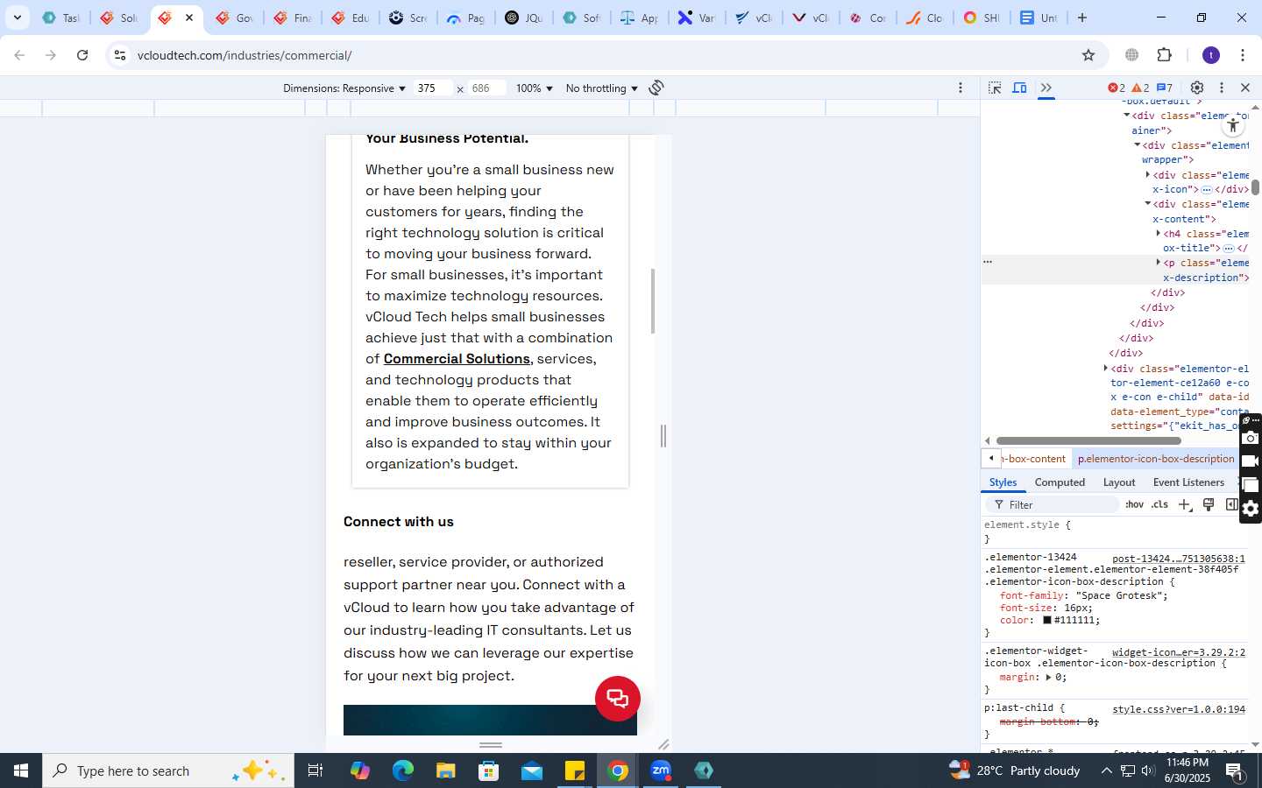
Task: Open DevTools settings gear
Action: click(1197, 88)
